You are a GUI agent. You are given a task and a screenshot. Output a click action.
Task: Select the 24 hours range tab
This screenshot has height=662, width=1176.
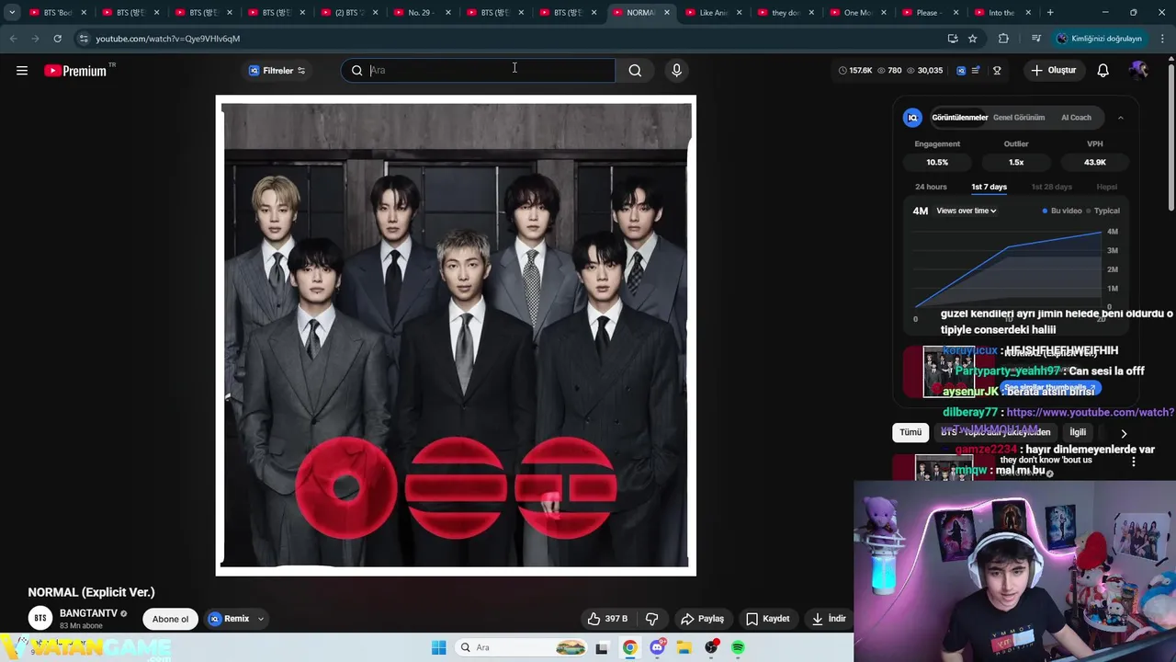[931, 187]
